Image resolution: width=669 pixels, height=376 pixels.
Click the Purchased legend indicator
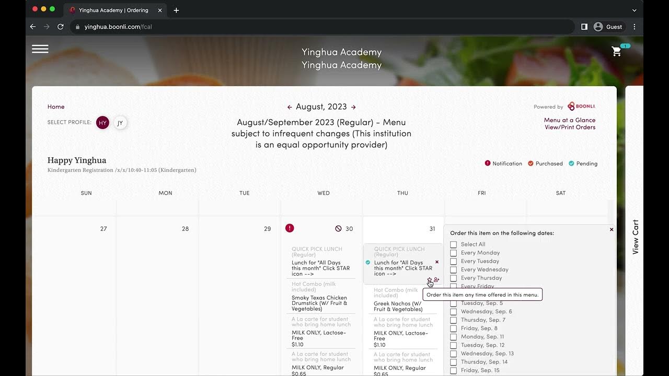click(x=545, y=163)
